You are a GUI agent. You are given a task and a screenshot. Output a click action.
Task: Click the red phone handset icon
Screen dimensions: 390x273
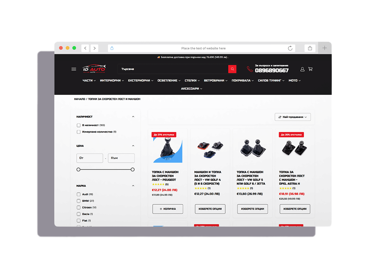tap(250, 69)
